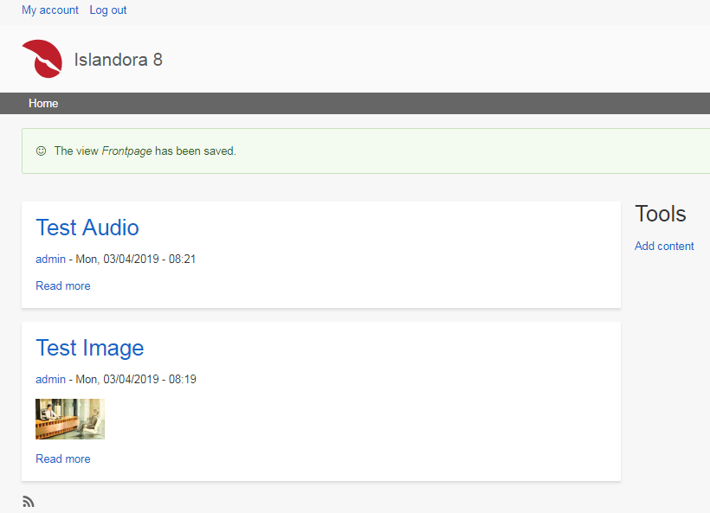Open Add content in the Tools section
Screen dimensions: 710x513
664,246
